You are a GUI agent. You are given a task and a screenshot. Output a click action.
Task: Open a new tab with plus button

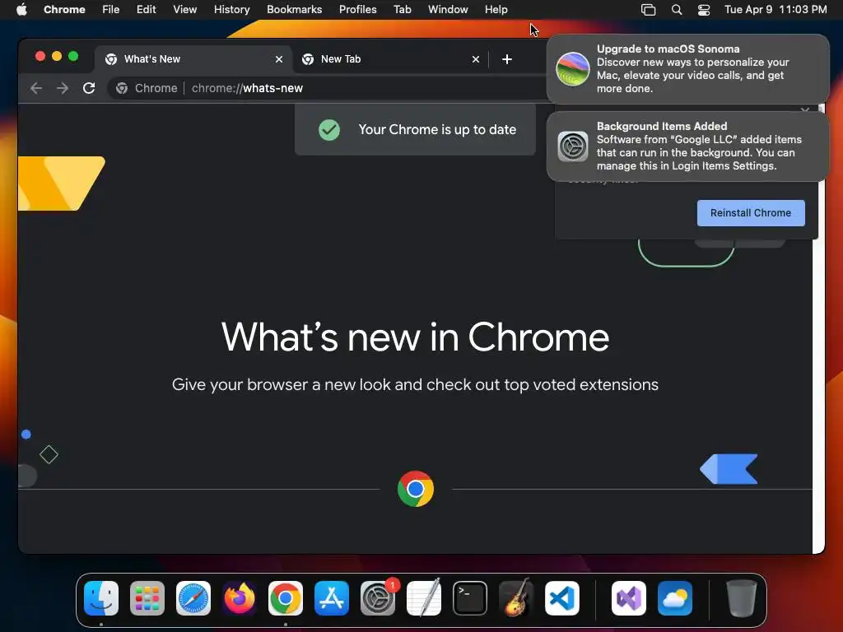[507, 59]
